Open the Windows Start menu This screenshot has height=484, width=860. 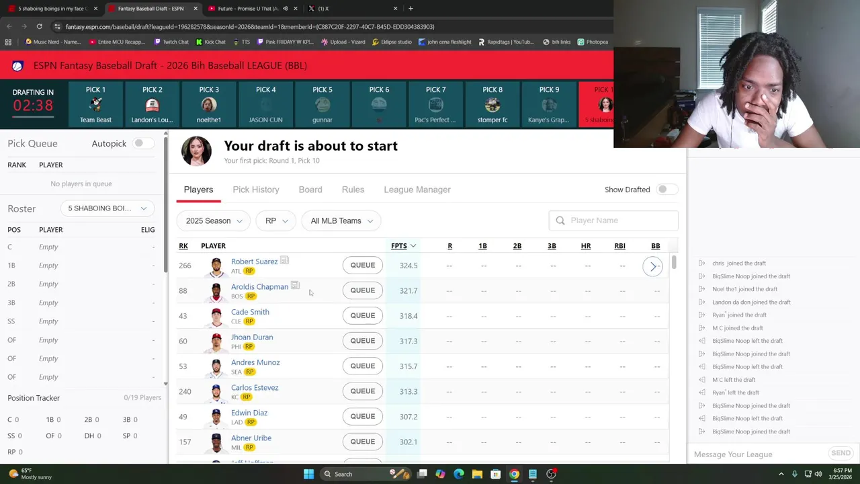coord(308,474)
